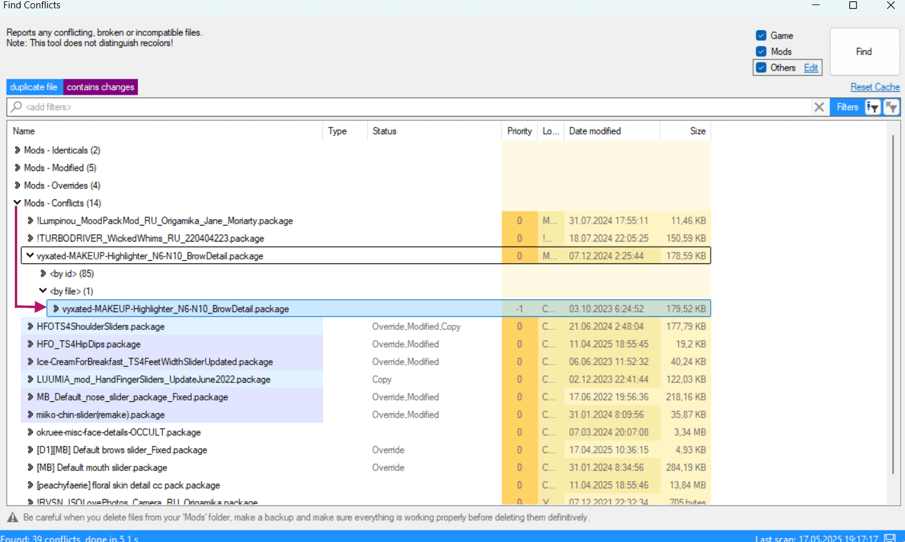Click the 'Copy' status of LUUMIA row
The image size is (905, 542).
click(382, 379)
